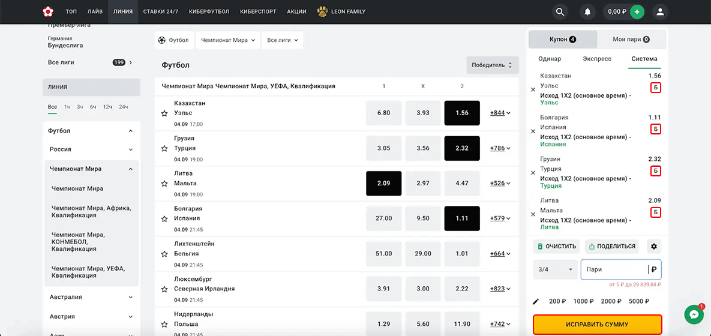The image size is (711, 336).
Task: Remove Казахстан – Уэльс from the coupon
Action: click(x=533, y=89)
